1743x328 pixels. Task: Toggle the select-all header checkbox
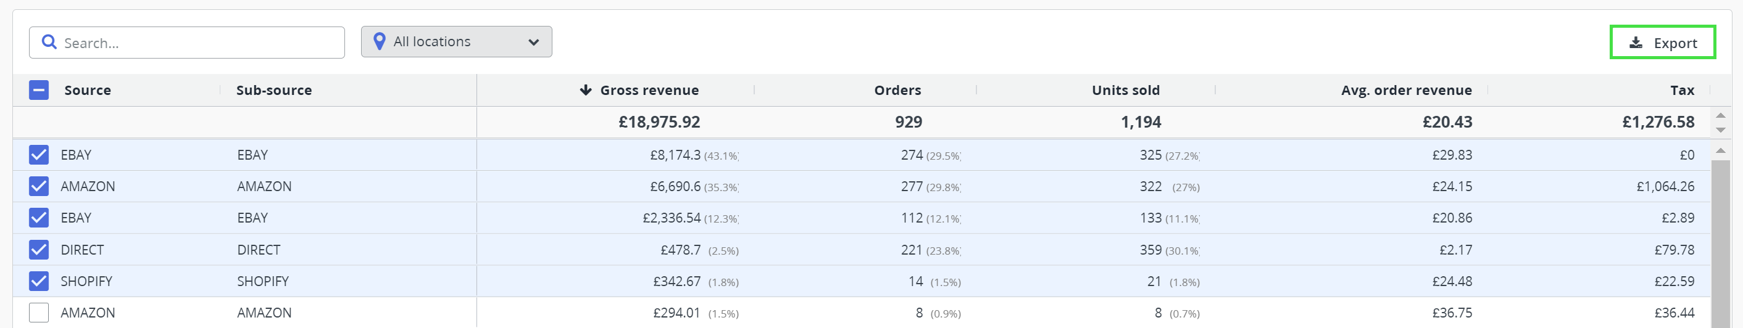(x=38, y=90)
